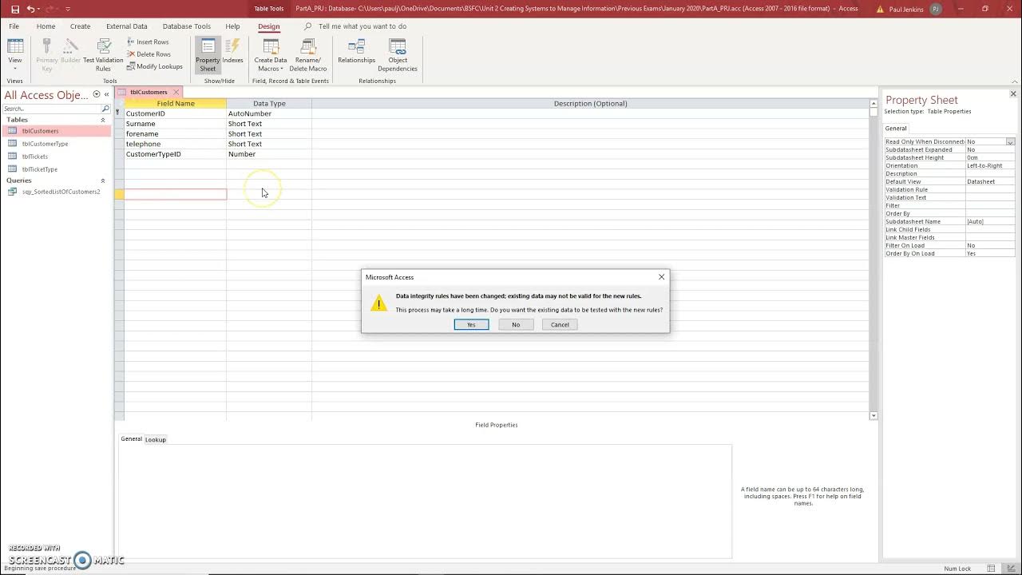Click the table design vertical scrollbar down arrow
The image size is (1022, 575).
point(873,415)
